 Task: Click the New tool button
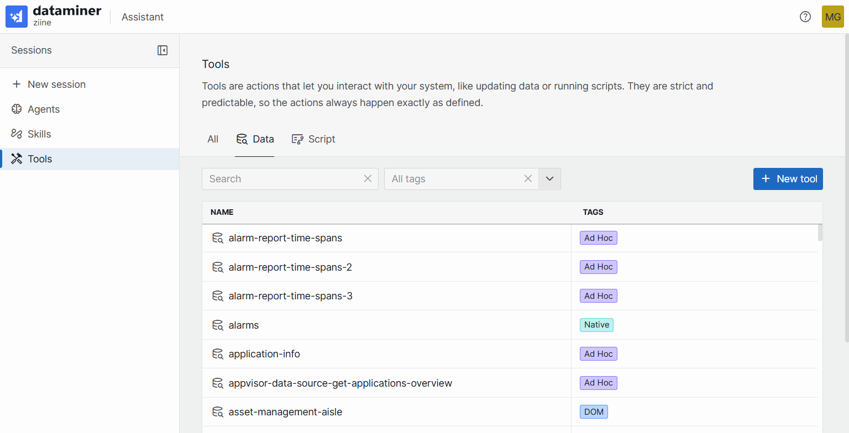coord(788,179)
